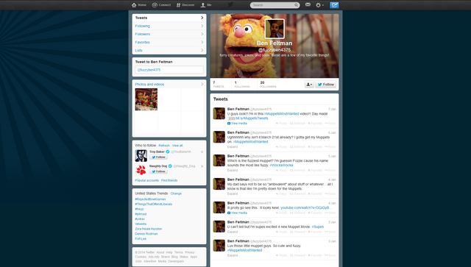Dismiss the Troy Baker suggestion
Viewport: 471px width, 267px height.
(x=202, y=152)
